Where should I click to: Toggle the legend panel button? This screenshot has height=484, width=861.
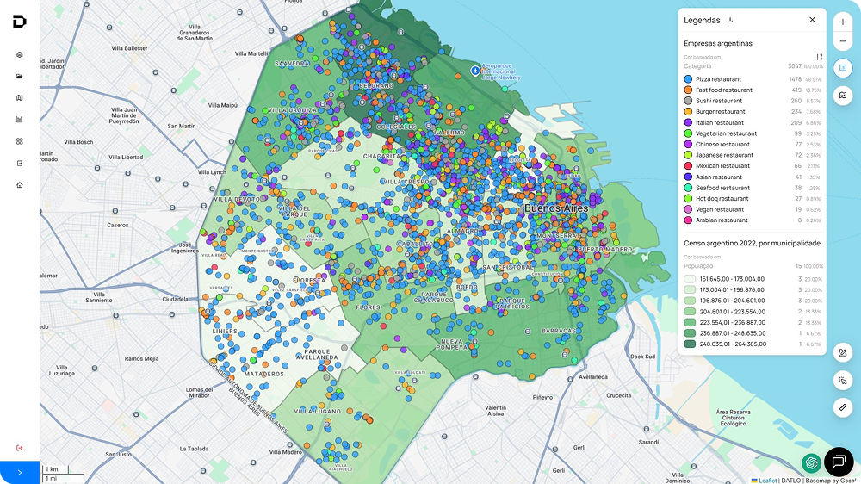pos(843,67)
